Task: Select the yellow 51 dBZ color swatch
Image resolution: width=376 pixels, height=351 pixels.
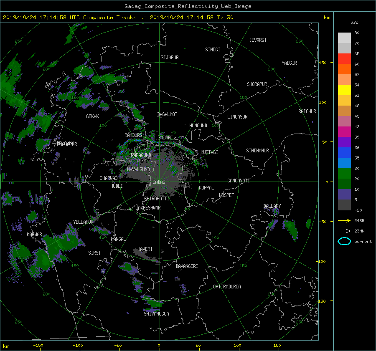Action: coord(344,90)
